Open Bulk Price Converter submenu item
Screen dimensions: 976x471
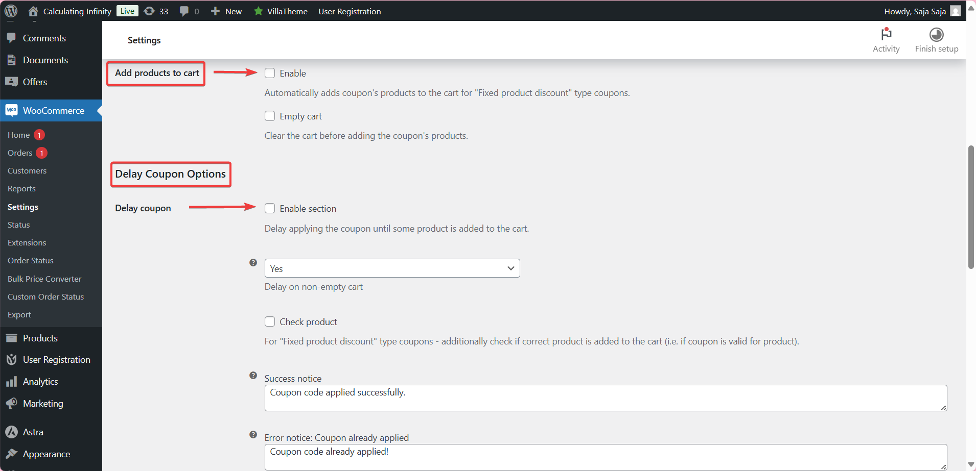44,279
